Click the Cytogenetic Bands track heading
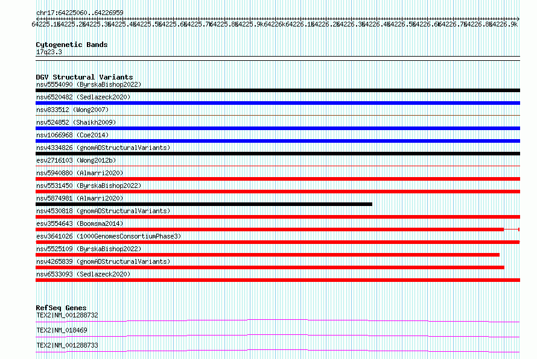Viewport: 537px width, 359px height. pyautogui.click(x=72, y=45)
